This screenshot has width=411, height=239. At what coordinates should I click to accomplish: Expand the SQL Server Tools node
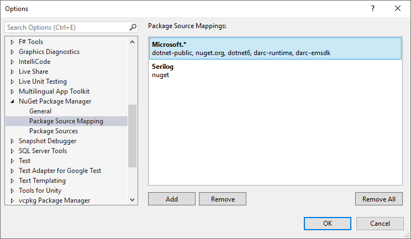click(12, 151)
